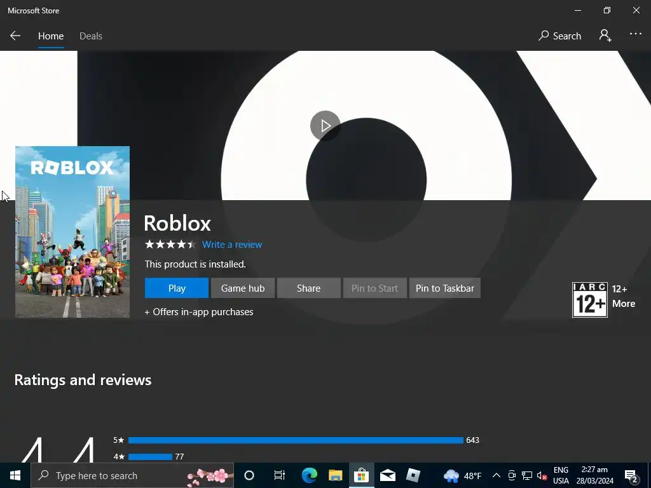Click More next to age rating

click(x=624, y=303)
